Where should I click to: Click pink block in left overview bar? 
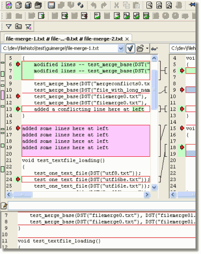3,95
